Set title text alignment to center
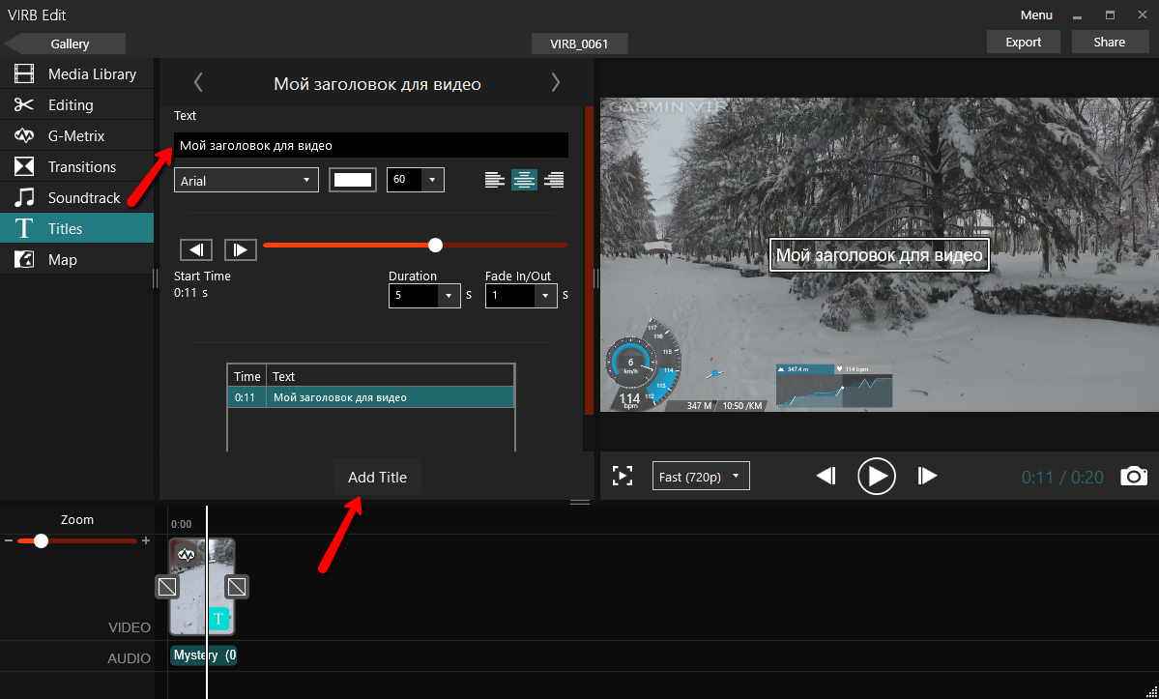This screenshot has width=1159, height=699. pos(524,180)
